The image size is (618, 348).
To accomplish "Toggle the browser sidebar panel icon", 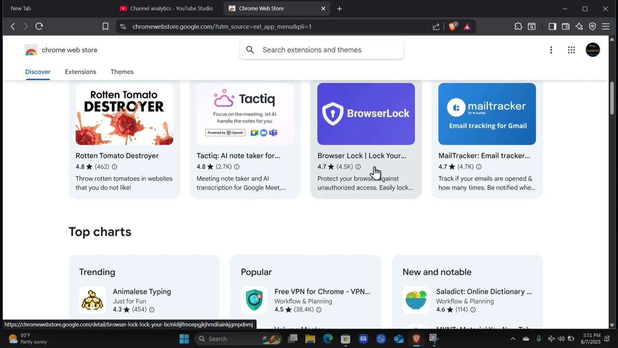I will click(x=552, y=27).
